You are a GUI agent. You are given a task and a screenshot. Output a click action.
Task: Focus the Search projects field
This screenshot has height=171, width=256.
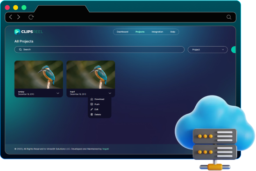(x=100, y=49)
